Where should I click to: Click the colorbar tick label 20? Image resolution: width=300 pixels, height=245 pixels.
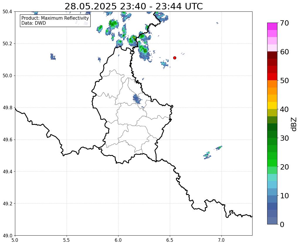pos(284,167)
